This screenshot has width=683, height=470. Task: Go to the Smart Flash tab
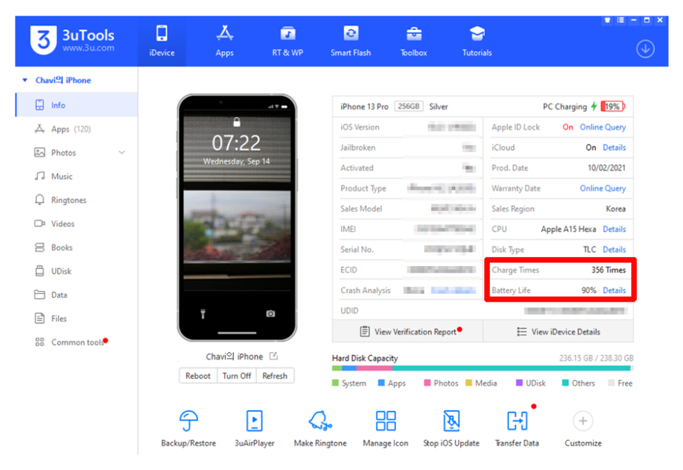tap(351, 42)
